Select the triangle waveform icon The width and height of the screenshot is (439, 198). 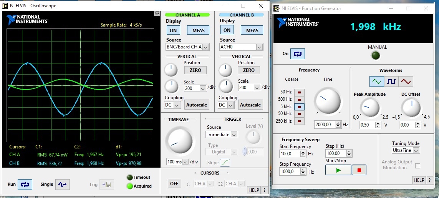click(x=406, y=82)
